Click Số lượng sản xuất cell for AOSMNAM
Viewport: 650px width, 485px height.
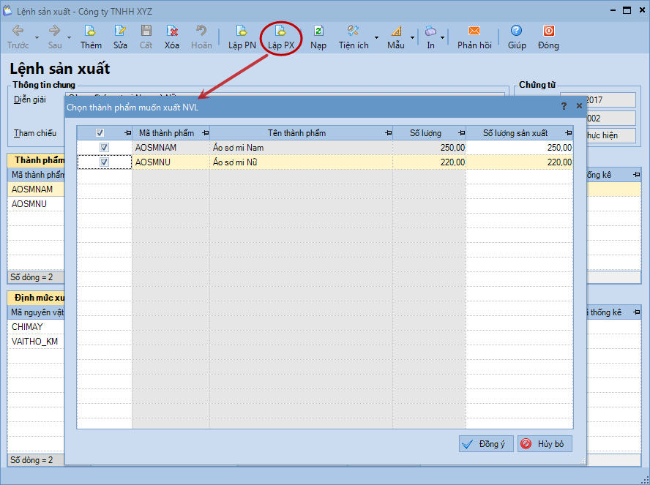pos(519,148)
